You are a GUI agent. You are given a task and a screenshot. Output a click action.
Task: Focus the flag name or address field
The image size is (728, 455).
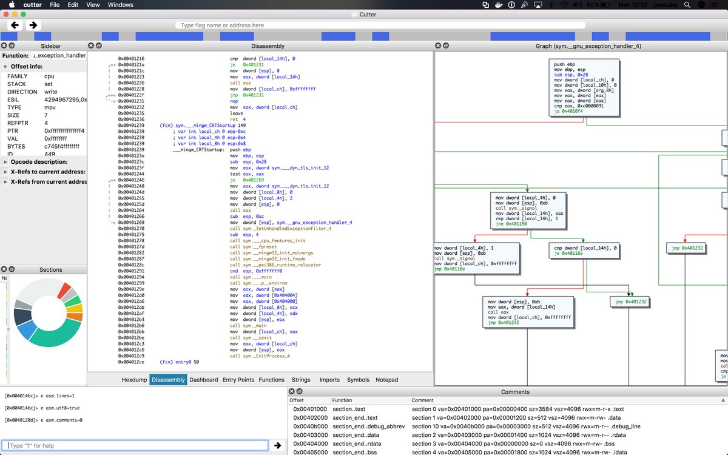380,25
